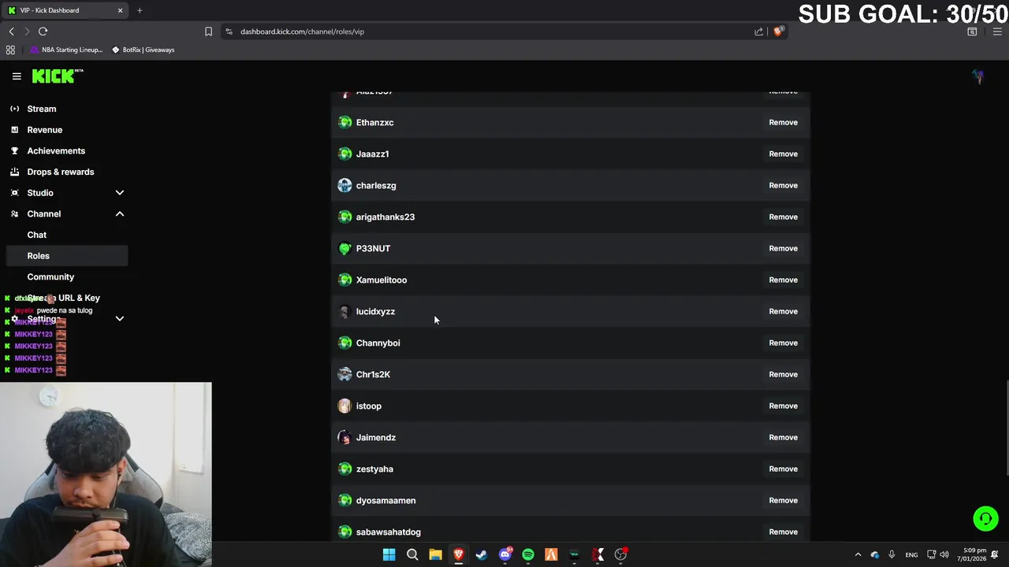The height and width of the screenshot is (567, 1009).
Task: Open the site settings icon in address bar
Action: click(229, 31)
